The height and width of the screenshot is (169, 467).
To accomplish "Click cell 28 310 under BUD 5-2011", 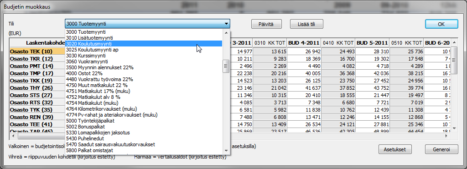I will (372, 51).
